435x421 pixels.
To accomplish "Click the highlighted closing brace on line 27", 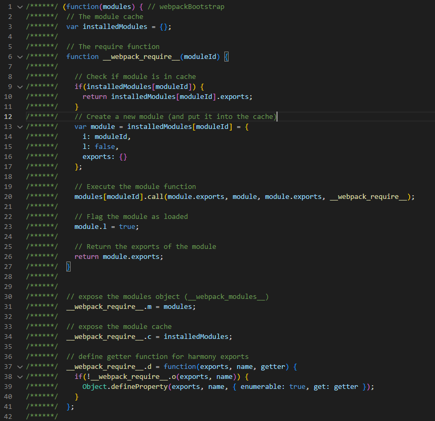I will [x=68, y=267].
